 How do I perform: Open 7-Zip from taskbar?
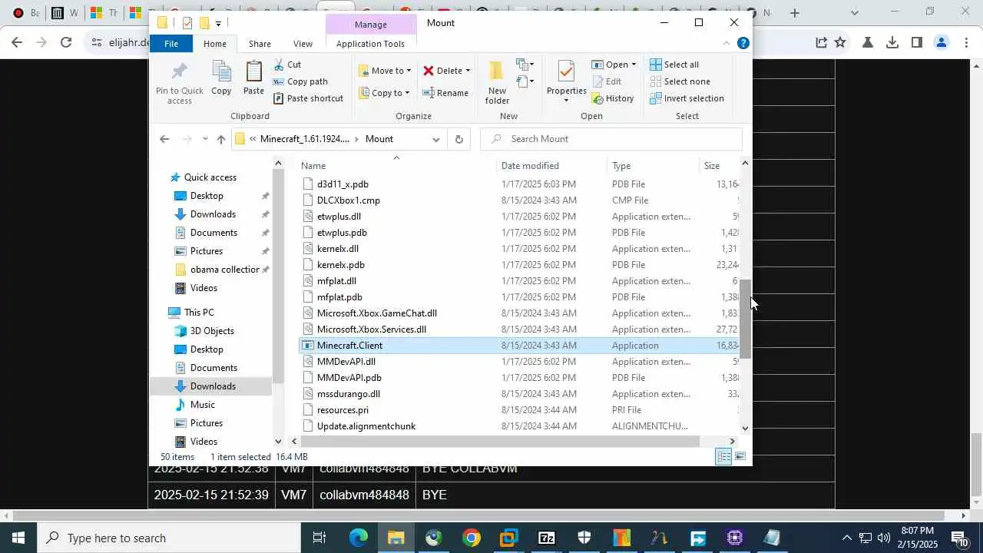[x=546, y=538]
